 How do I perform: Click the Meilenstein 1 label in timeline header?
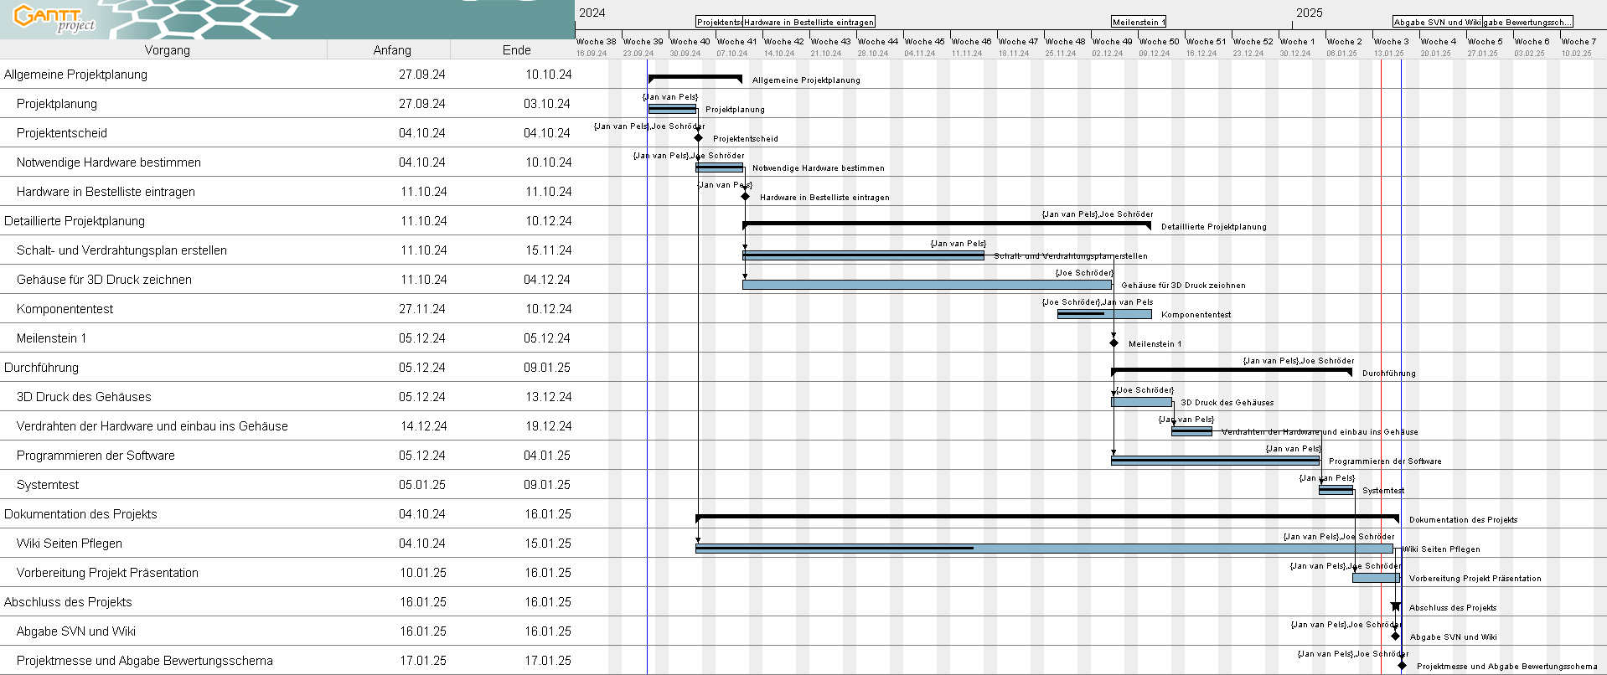[1138, 22]
